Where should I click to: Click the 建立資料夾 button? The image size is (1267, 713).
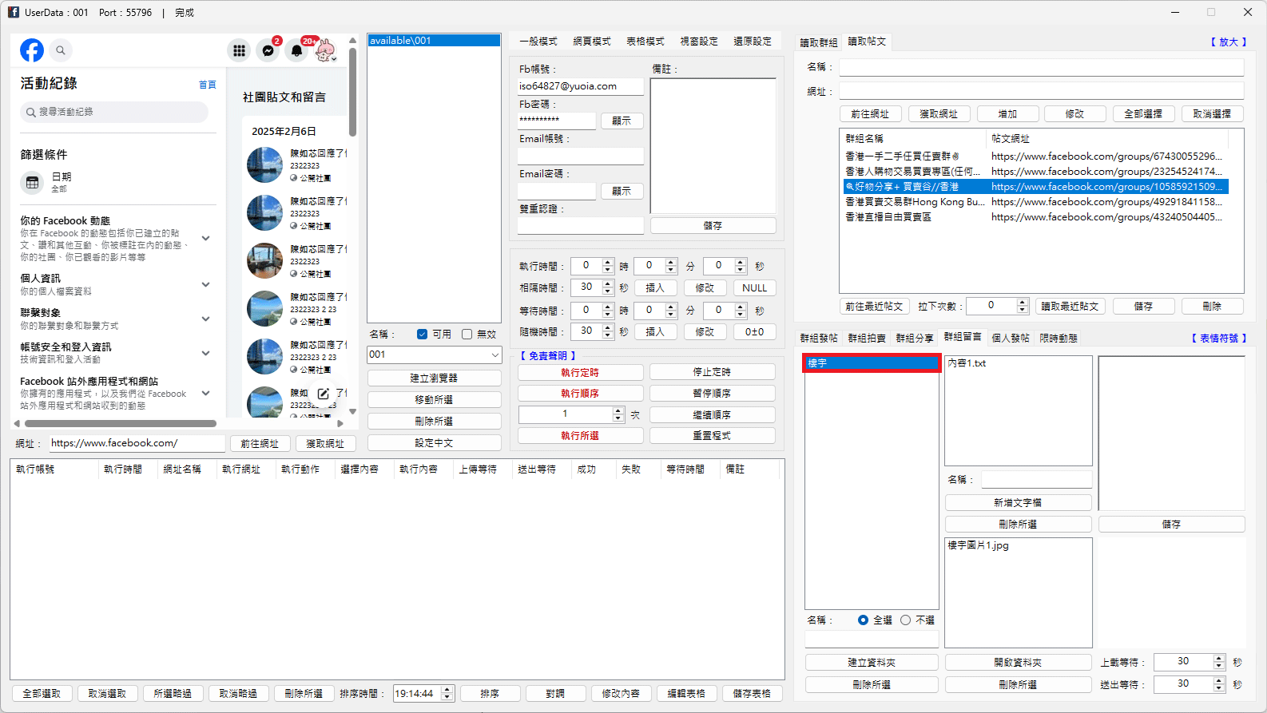pos(872,663)
